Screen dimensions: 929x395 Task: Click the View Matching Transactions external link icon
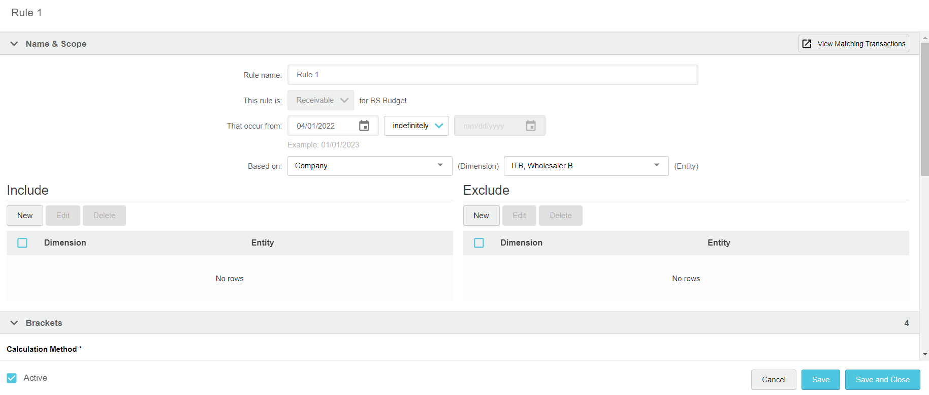807,44
